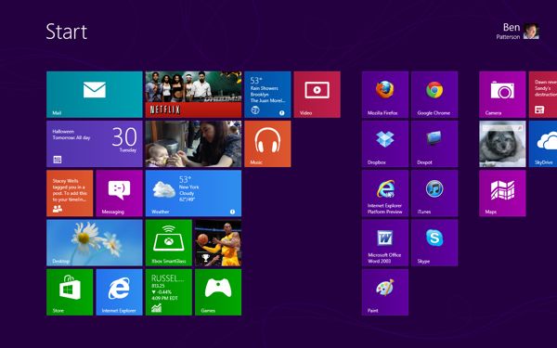Open the Dropbox tile
Screen dimensions: 557x348
pyautogui.click(x=385, y=144)
